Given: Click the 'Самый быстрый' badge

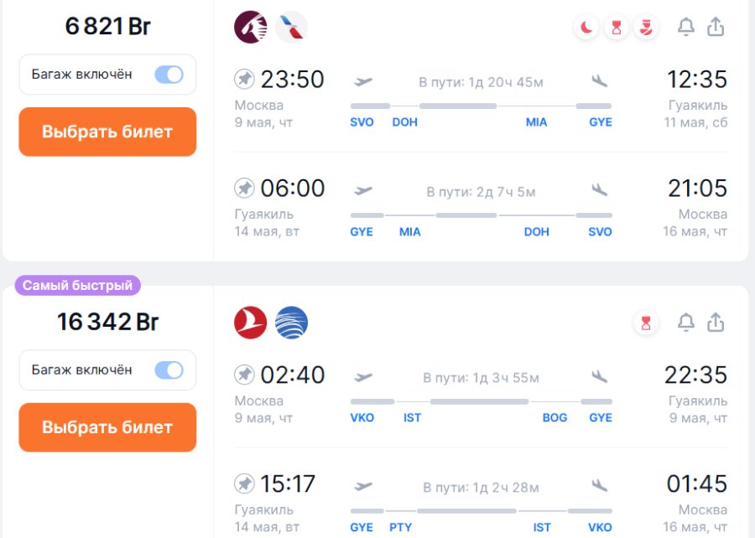Looking at the screenshot, I should (x=77, y=286).
